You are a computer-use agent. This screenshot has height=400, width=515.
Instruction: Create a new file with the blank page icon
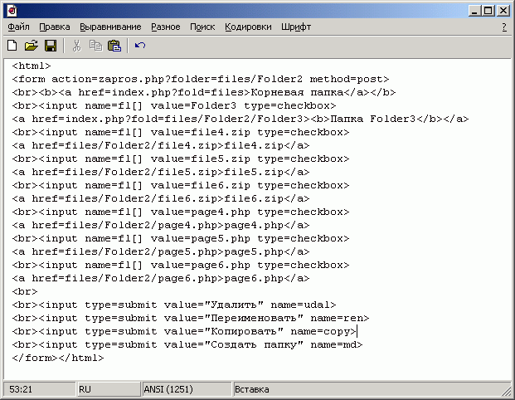click(x=12, y=46)
